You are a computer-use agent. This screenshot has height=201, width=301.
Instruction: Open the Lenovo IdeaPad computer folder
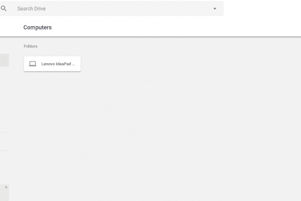(52, 64)
